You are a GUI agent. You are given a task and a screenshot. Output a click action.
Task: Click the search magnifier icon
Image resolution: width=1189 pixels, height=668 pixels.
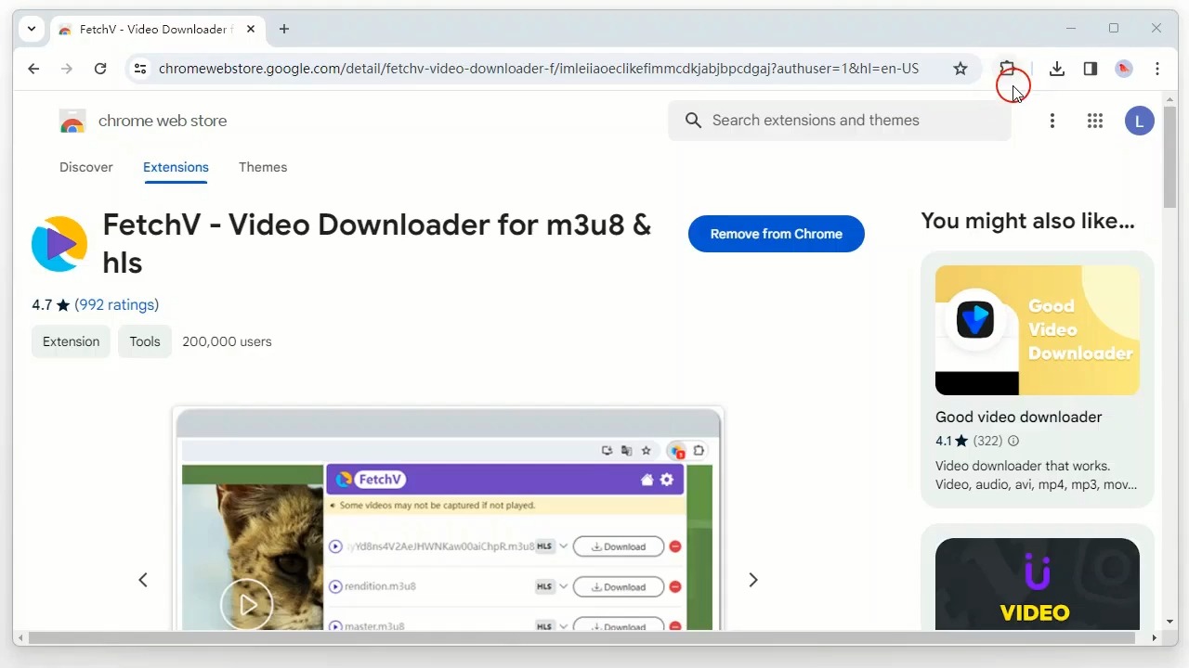[x=693, y=121]
